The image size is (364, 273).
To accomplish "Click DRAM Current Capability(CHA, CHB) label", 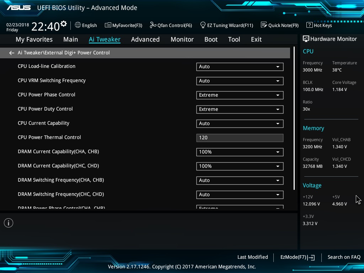I will pyautogui.click(x=58, y=151).
